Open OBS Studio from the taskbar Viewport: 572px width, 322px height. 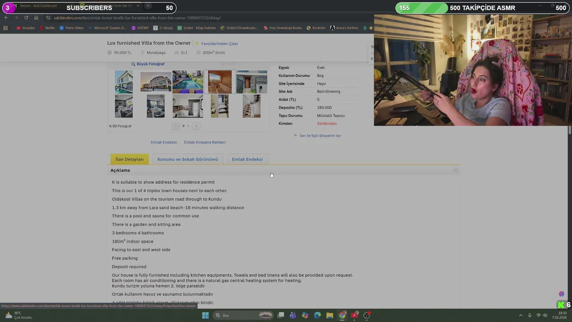coord(366,315)
